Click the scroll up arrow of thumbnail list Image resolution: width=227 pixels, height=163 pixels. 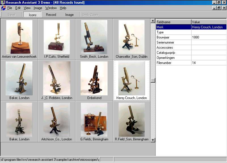point(153,21)
